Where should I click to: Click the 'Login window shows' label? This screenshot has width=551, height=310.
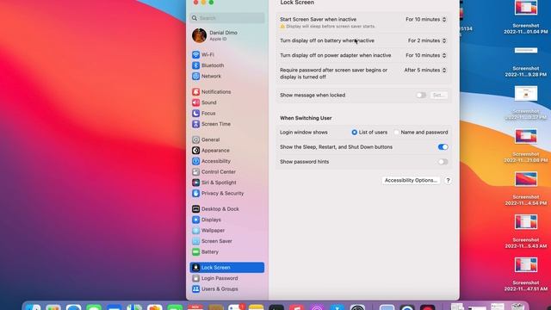304,133
